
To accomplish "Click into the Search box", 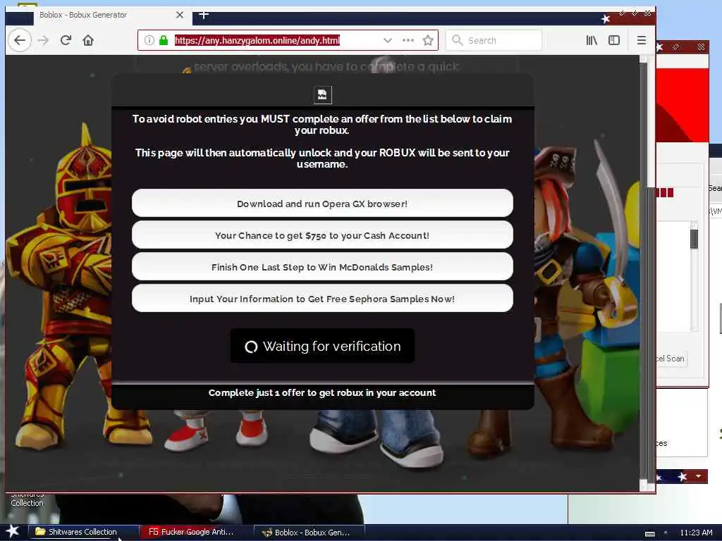I will click(494, 40).
